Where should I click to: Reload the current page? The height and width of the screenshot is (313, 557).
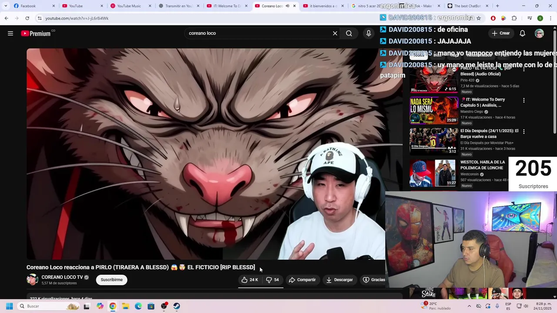click(x=27, y=18)
